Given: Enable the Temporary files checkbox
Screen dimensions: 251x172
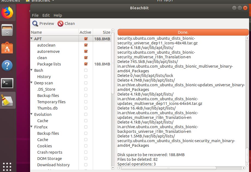Looking at the screenshot, I should [86, 102].
